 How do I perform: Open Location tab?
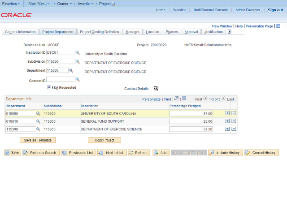pos(152,32)
